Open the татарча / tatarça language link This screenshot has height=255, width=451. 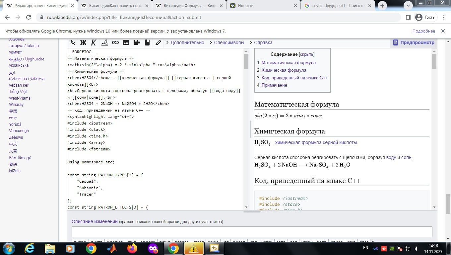click(24, 45)
